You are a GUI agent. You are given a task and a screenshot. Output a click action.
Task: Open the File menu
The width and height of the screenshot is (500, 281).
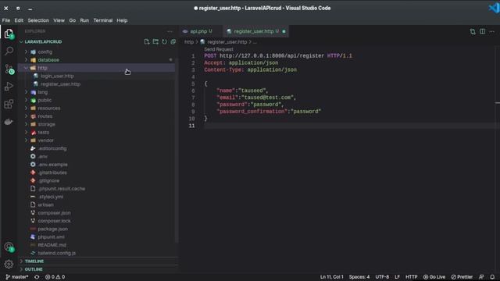click(x=6, y=20)
